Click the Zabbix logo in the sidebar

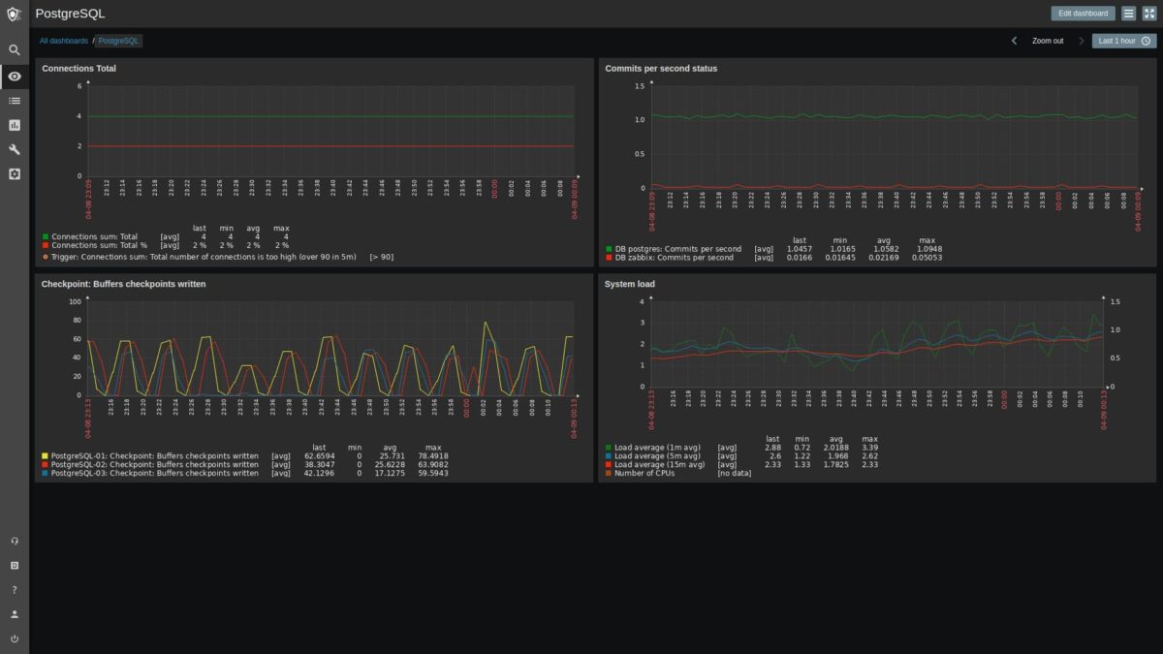point(14,14)
